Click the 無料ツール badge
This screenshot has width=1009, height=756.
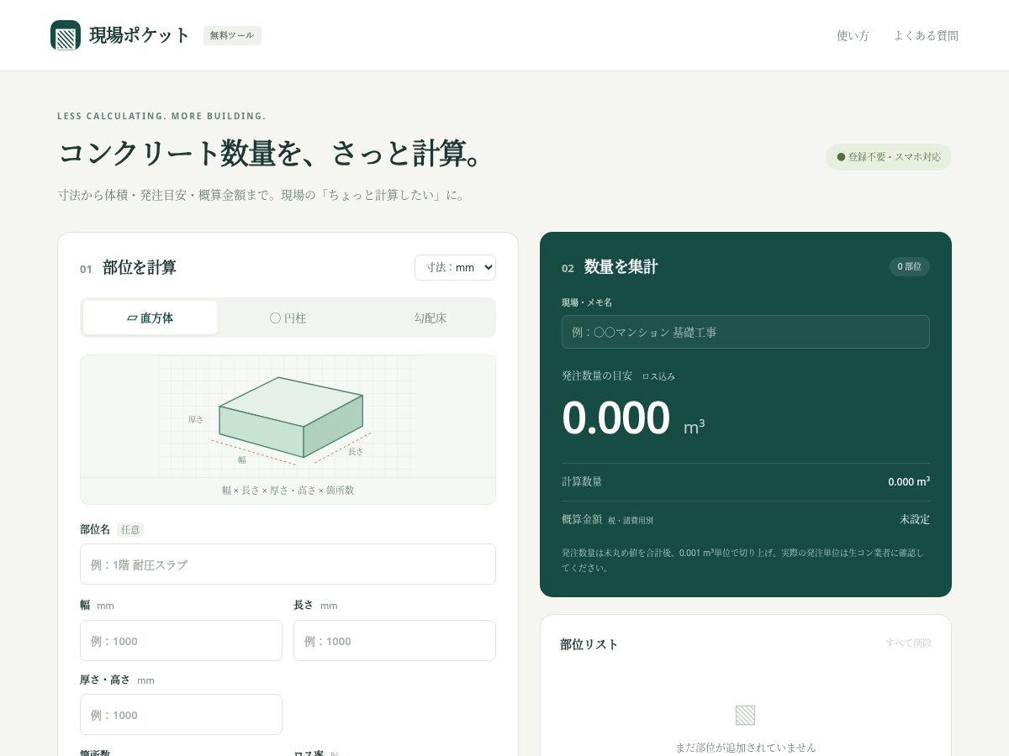pos(232,35)
